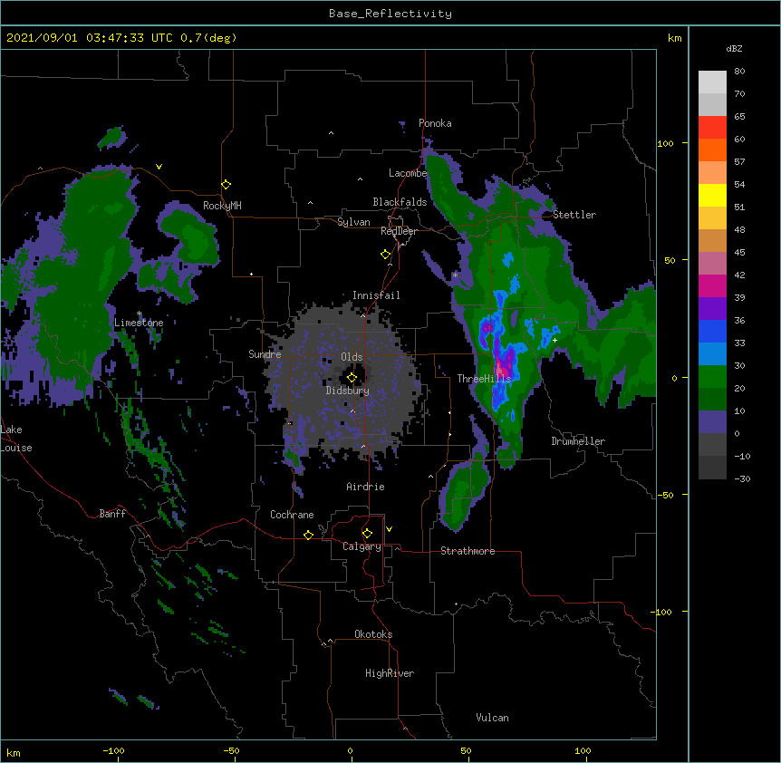This screenshot has height=763, width=781.
Task: Select the RedDeer label
Action: tap(399, 231)
